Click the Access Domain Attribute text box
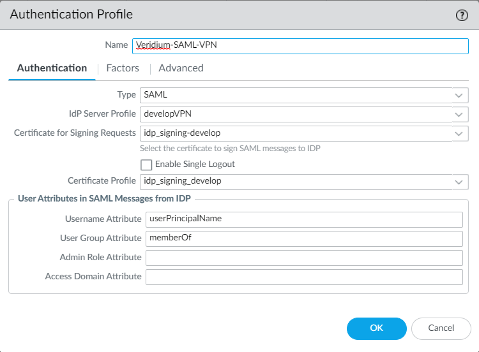479x352 pixels. (x=304, y=277)
